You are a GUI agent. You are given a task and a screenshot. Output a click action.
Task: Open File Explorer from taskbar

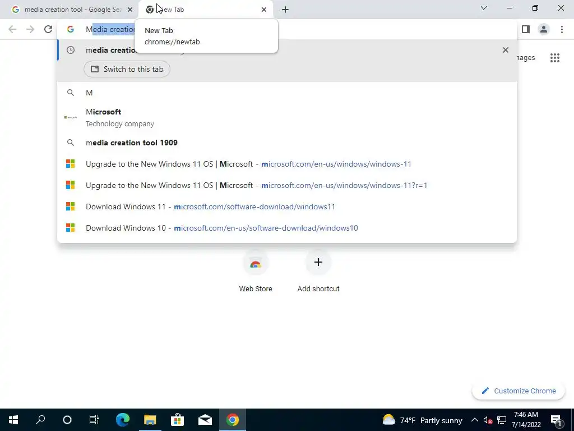(150, 420)
